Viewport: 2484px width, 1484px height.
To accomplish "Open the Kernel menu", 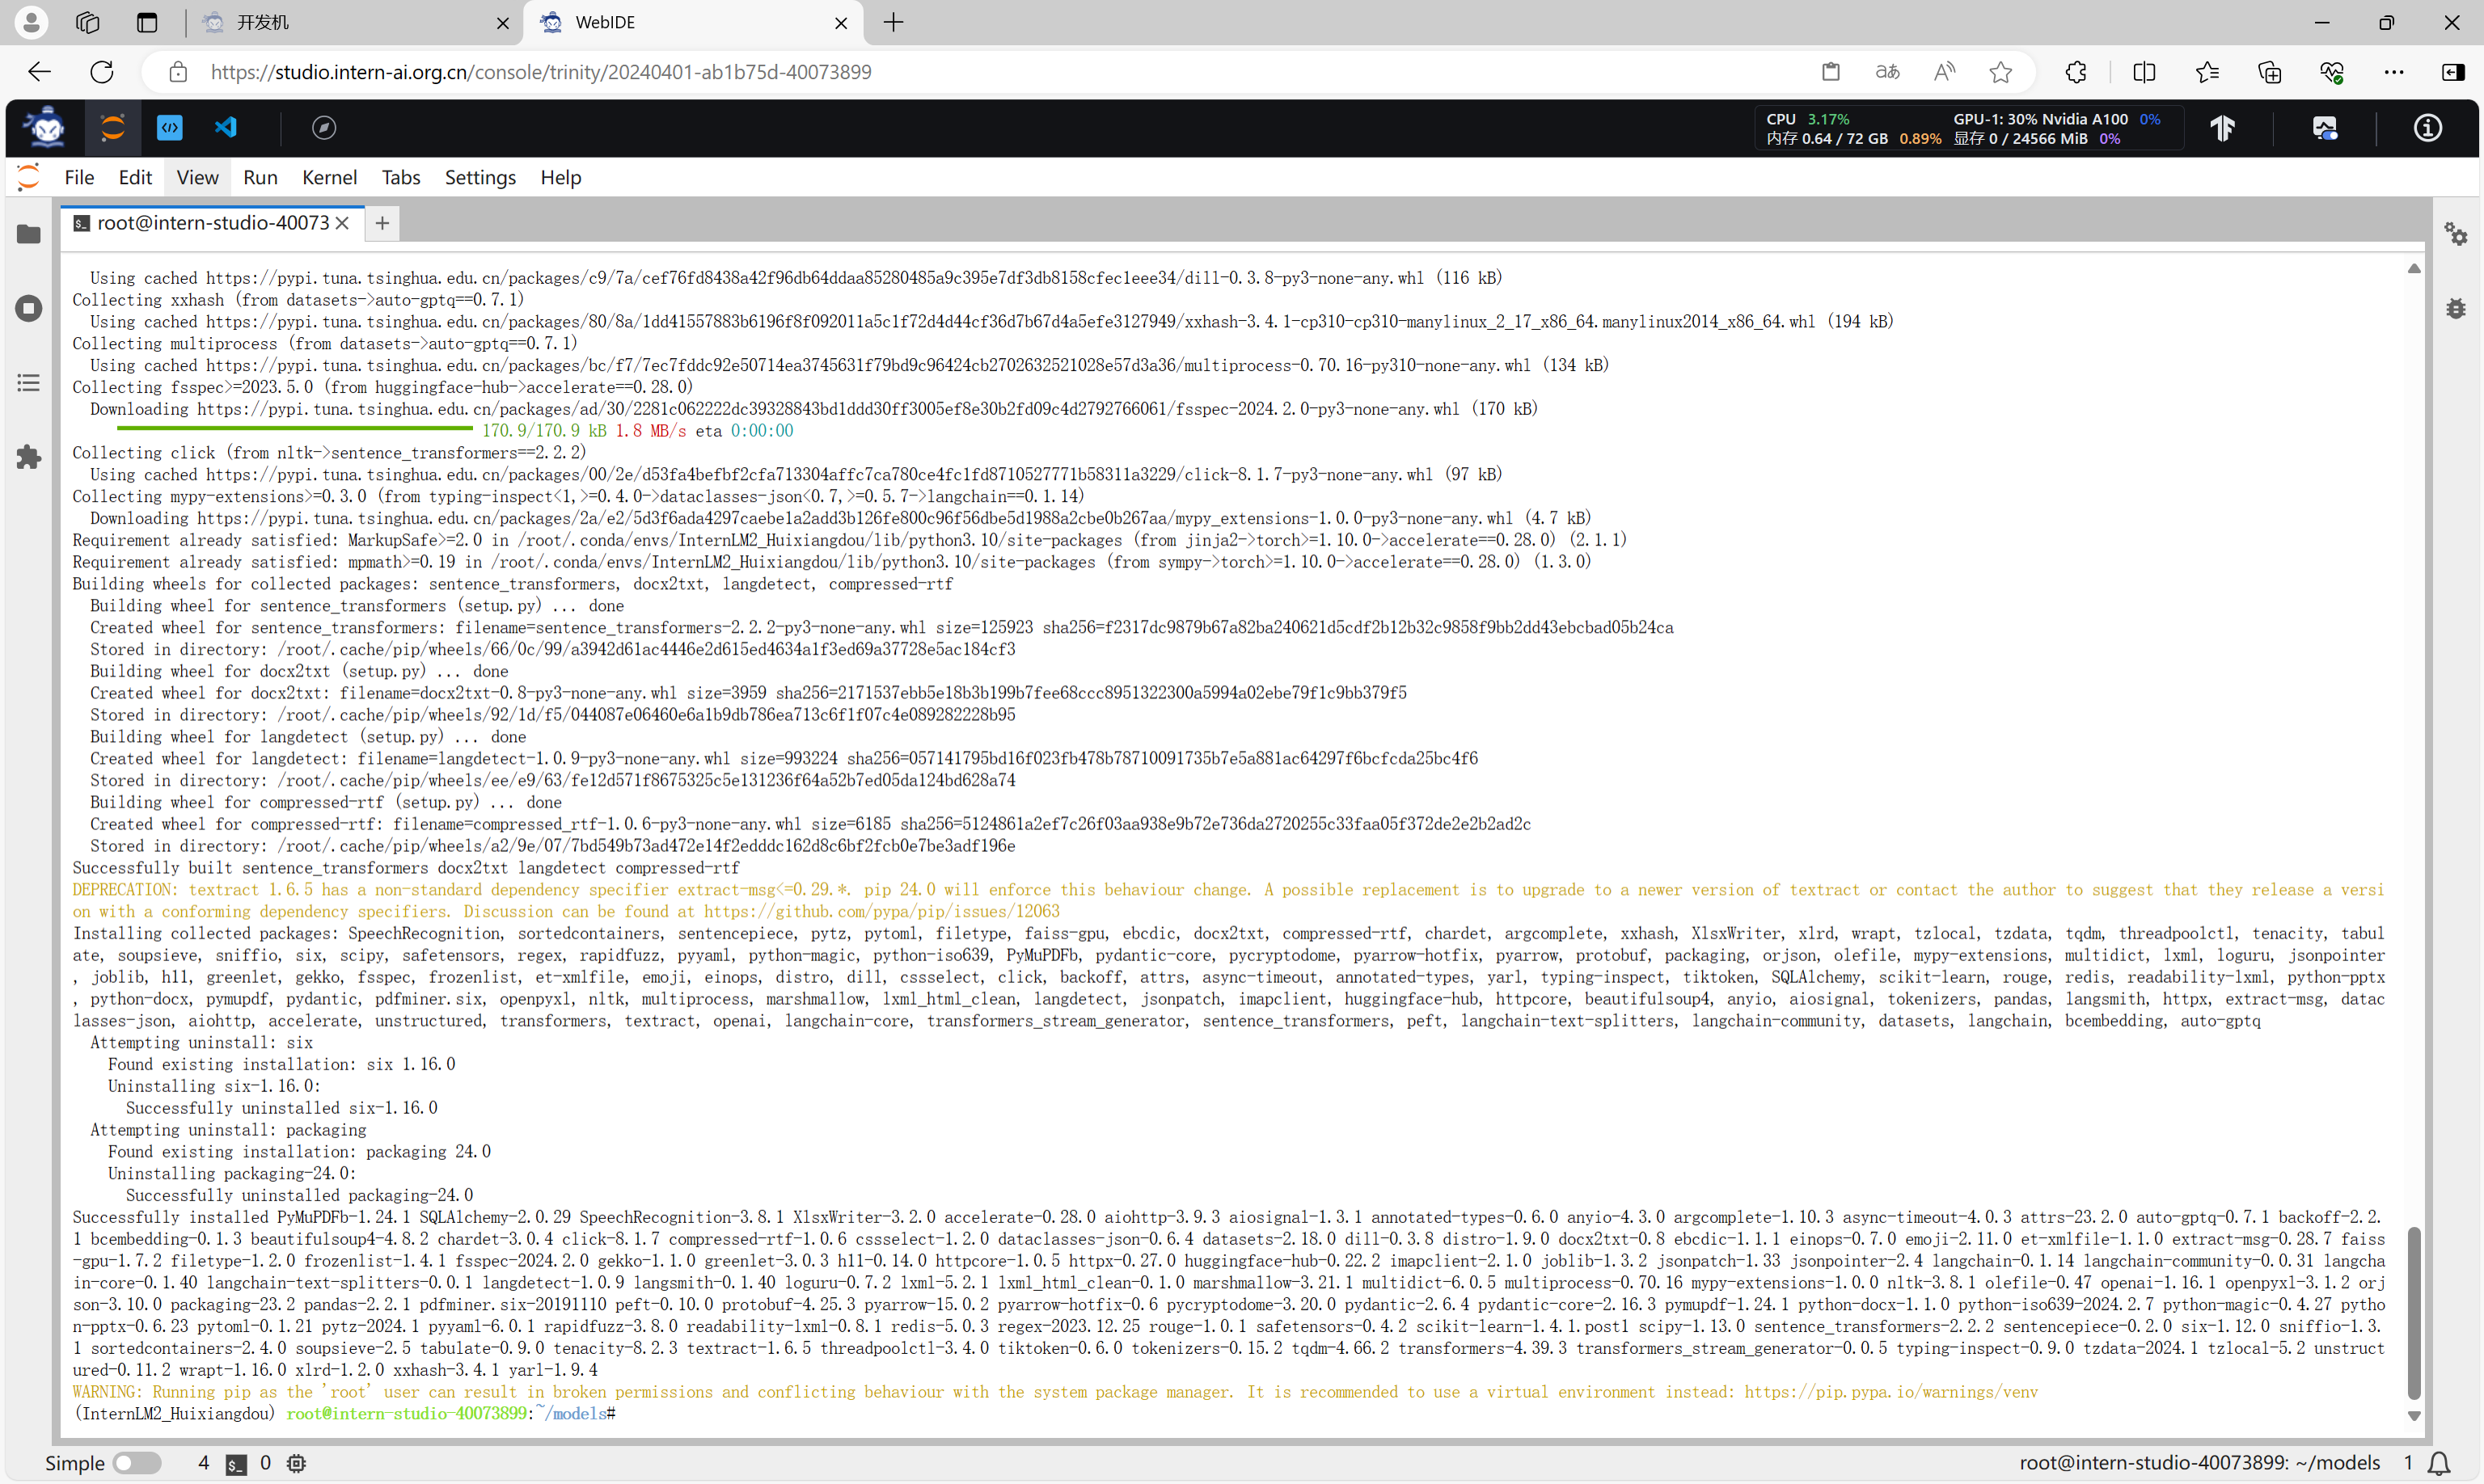I will point(329,177).
